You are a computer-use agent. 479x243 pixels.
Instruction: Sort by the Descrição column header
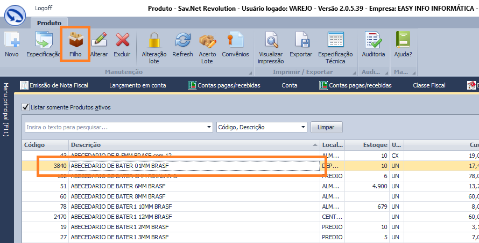coord(194,145)
